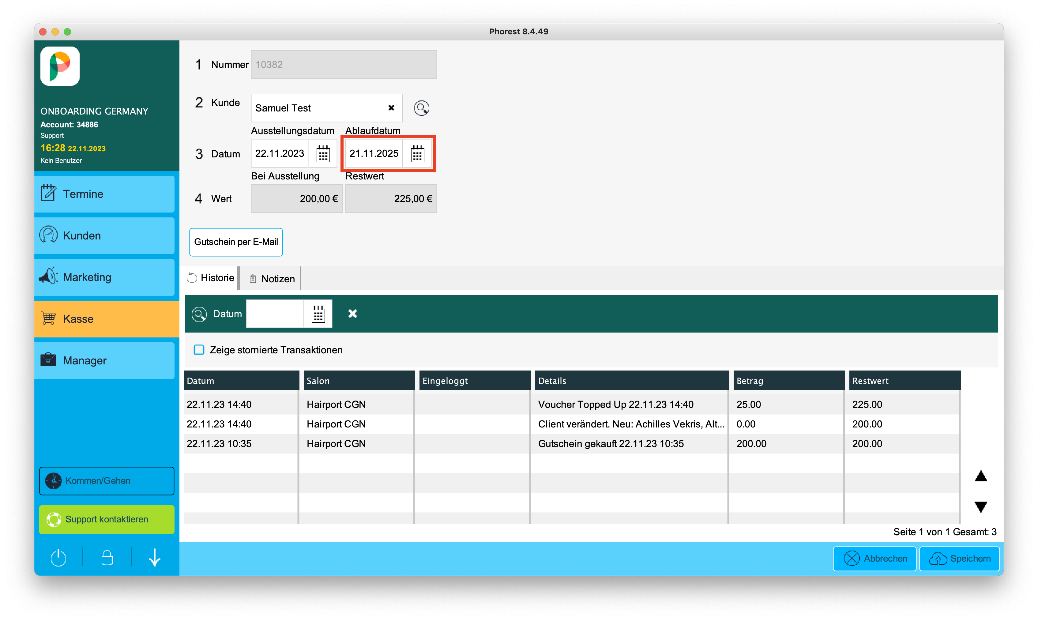Viewport: 1038px width, 621px height.
Task: Click the download arrow in the sidebar footer
Action: point(154,557)
